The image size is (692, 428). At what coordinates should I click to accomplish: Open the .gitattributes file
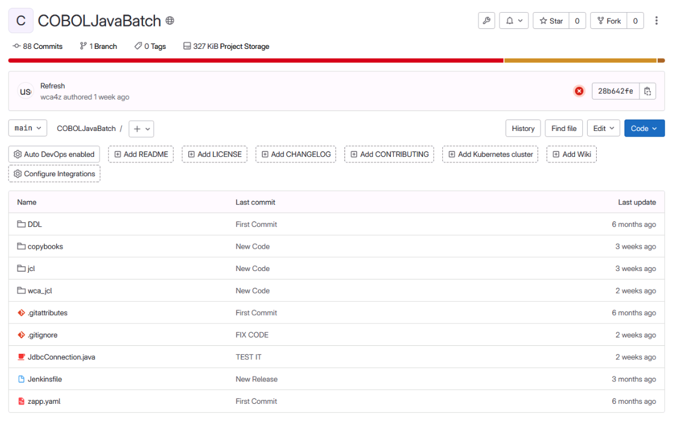click(48, 313)
